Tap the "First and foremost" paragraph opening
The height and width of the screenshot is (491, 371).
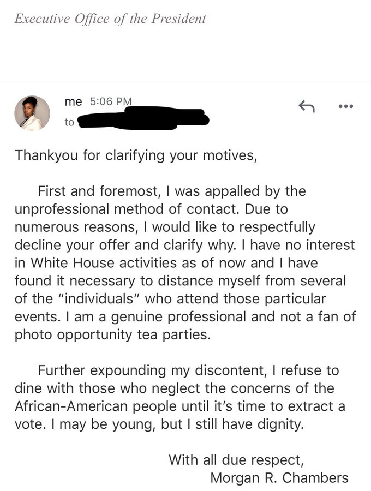[x=98, y=191]
